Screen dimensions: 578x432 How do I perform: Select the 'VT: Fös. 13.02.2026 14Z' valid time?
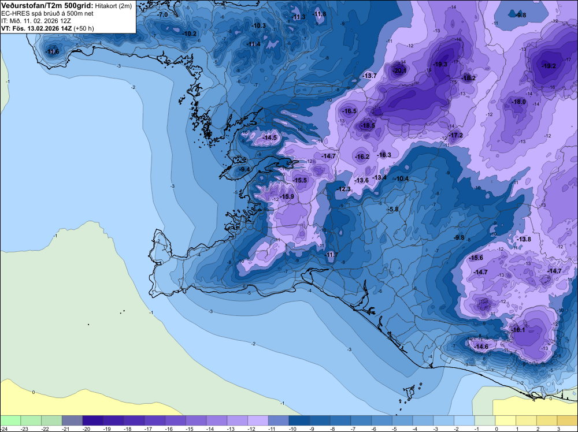pyautogui.click(x=36, y=28)
